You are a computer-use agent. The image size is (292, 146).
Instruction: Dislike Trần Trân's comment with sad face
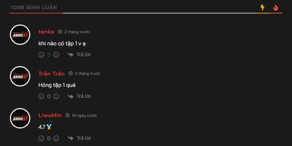tap(56, 97)
